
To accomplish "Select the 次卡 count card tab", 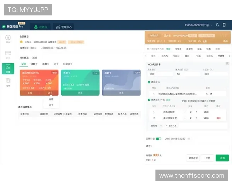I will (56, 64).
